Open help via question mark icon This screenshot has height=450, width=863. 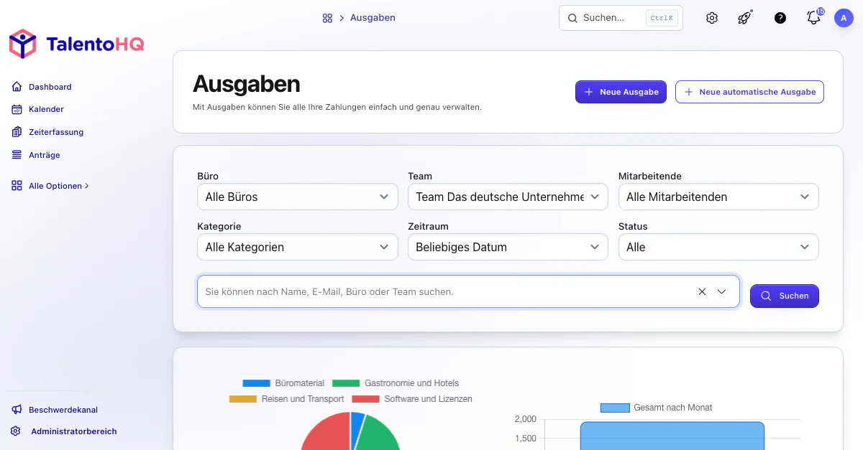(780, 18)
